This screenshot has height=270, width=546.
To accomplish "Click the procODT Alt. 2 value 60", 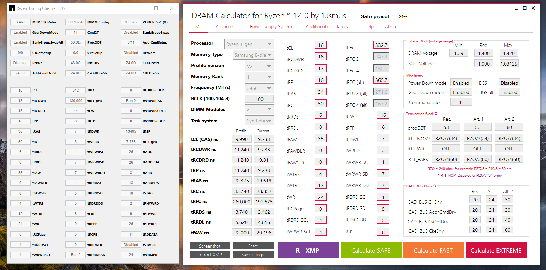I will pyautogui.click(x=509, y=127).
